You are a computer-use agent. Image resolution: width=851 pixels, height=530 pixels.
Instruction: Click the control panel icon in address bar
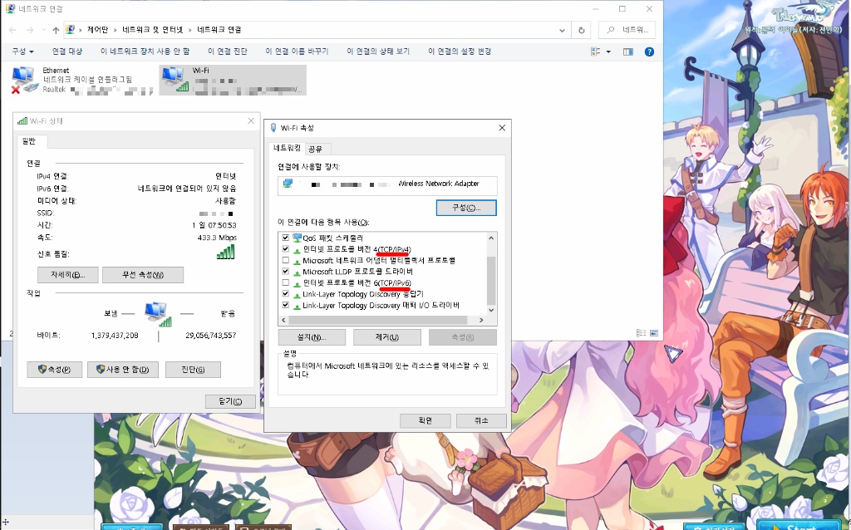click(x=71, y=30)
